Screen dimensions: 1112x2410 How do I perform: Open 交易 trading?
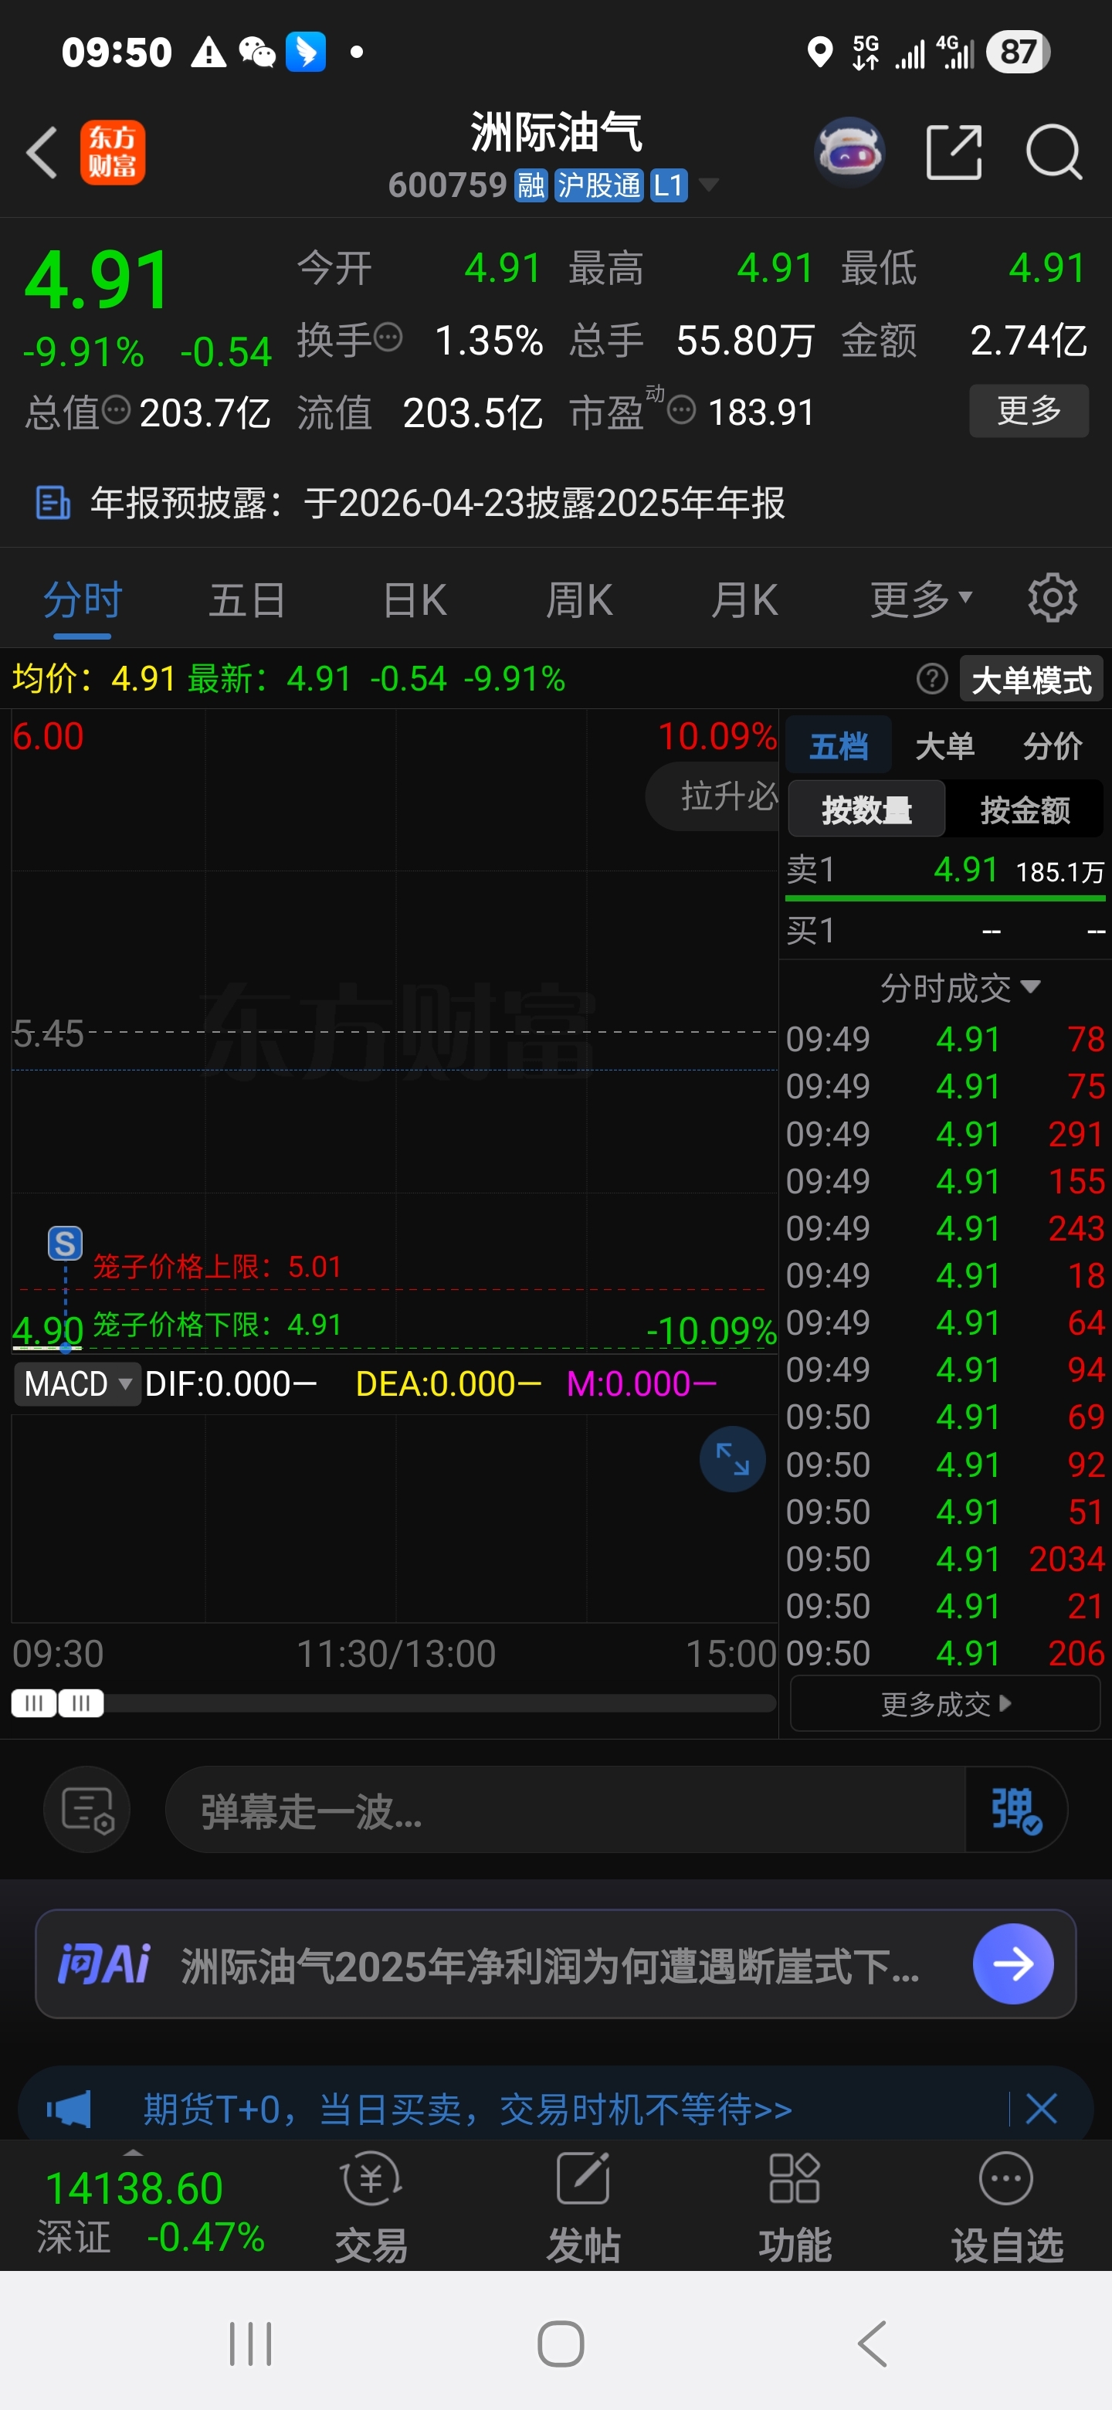[x=371, y=2207]
